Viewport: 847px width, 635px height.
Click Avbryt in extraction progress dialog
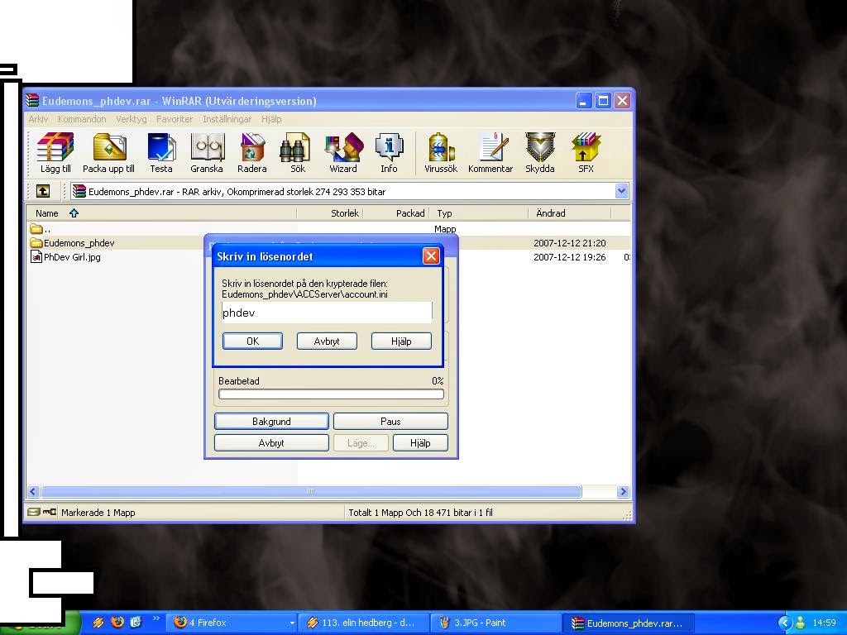271,443
